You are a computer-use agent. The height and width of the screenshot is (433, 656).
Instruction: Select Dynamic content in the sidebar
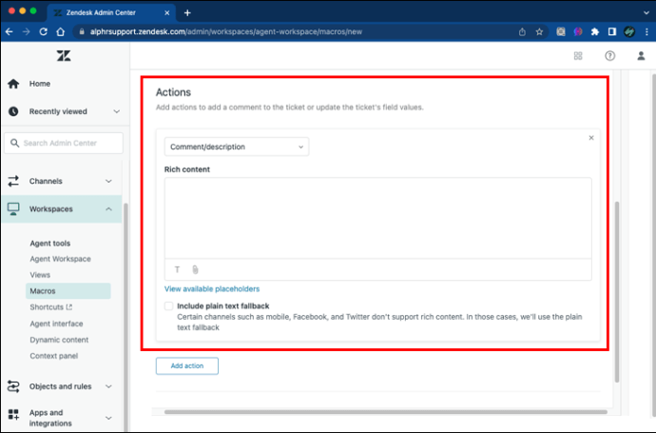(x=59, y=340)
